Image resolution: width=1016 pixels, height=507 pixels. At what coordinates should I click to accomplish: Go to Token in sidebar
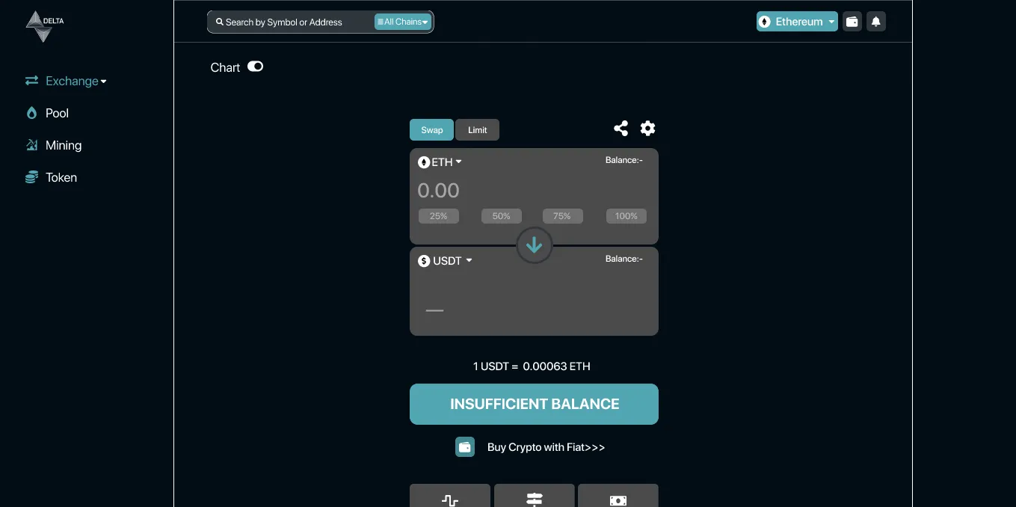pyautogui.click(x=61, y=177)
